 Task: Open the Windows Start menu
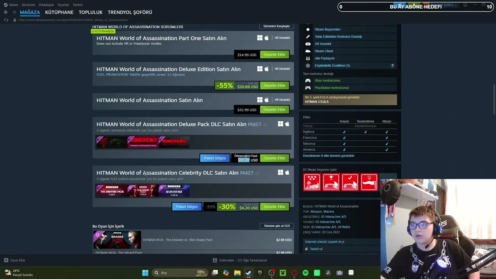coord(145,273)
